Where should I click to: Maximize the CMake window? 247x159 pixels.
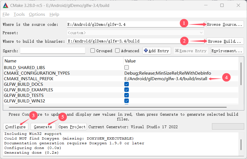tap(222, 5)
